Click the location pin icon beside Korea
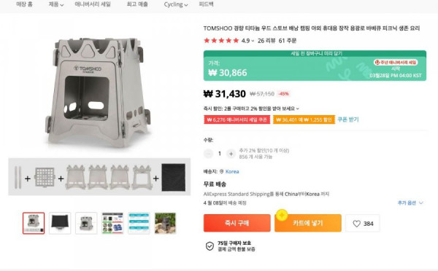Viewport: 438px width, 271px height. tap(221, 171)
